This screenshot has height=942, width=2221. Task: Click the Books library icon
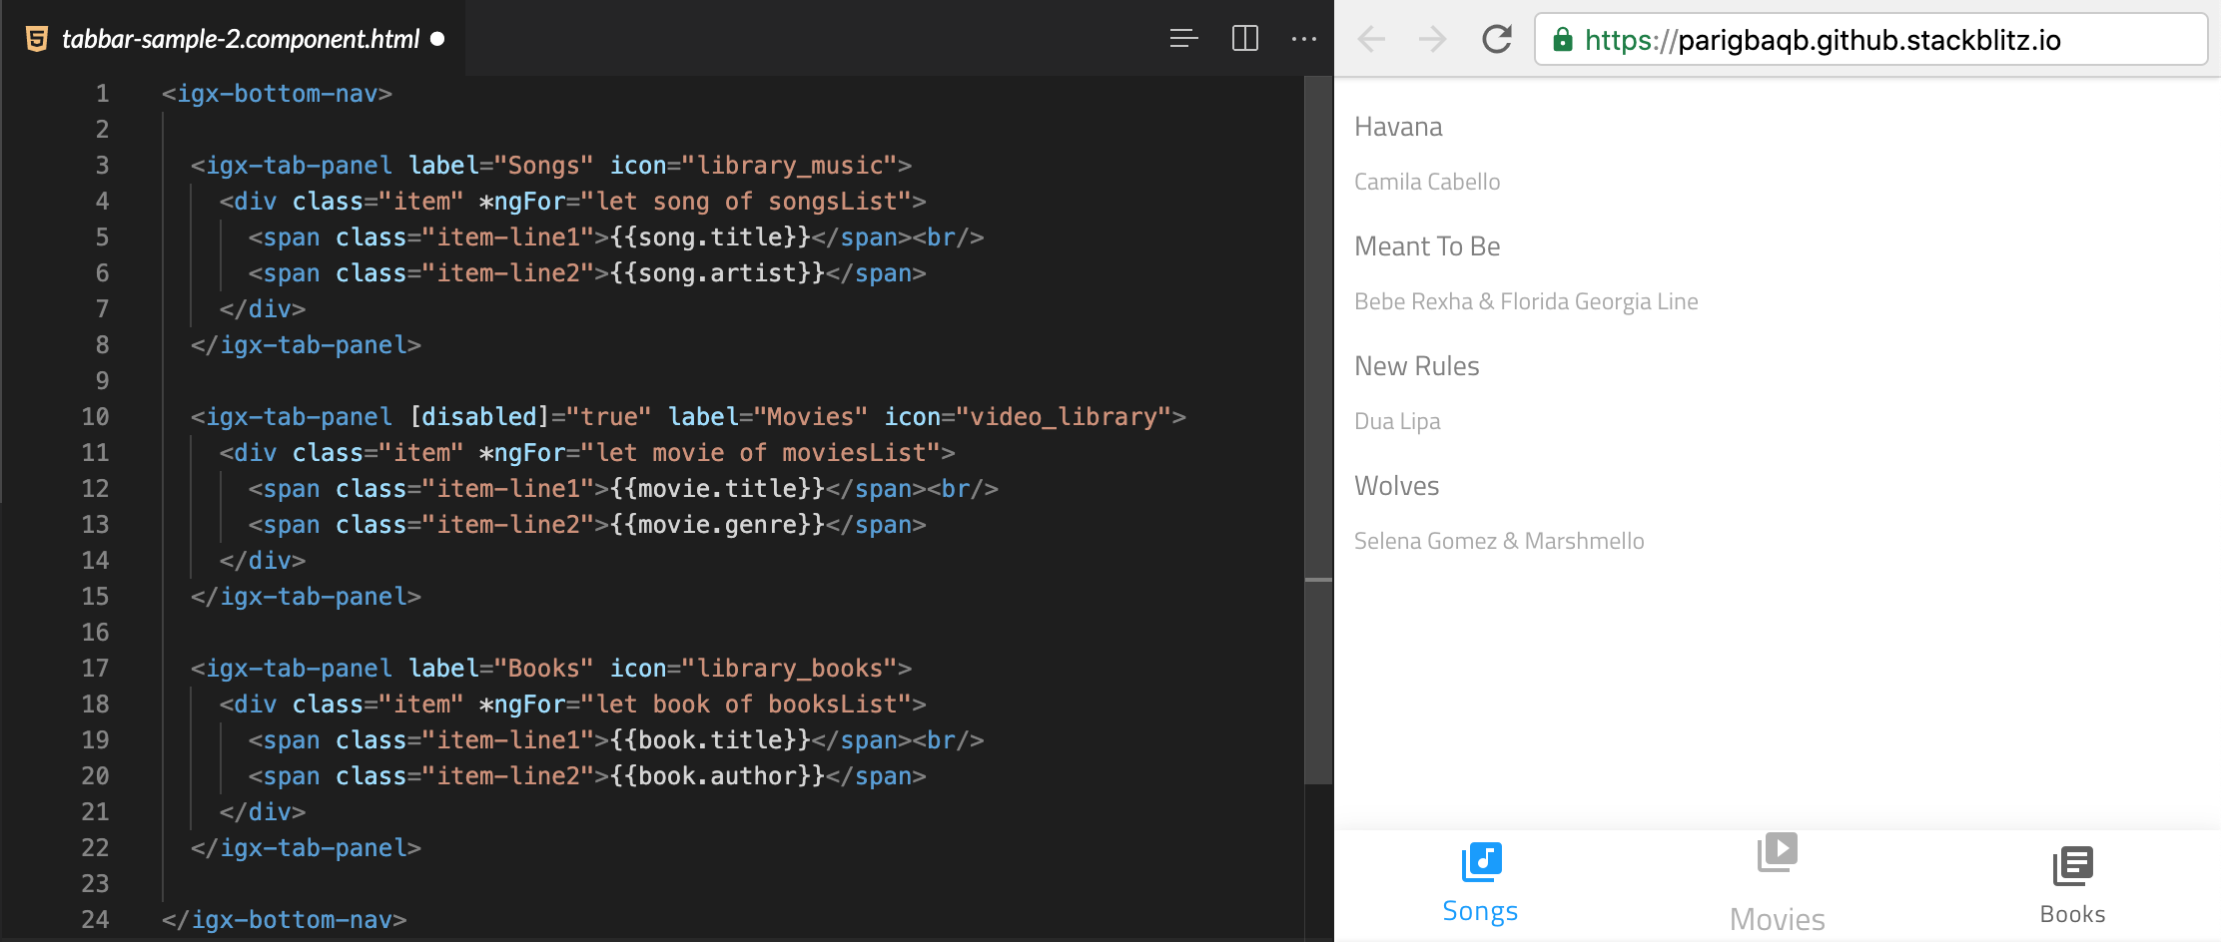click(x=2073, y=866)
